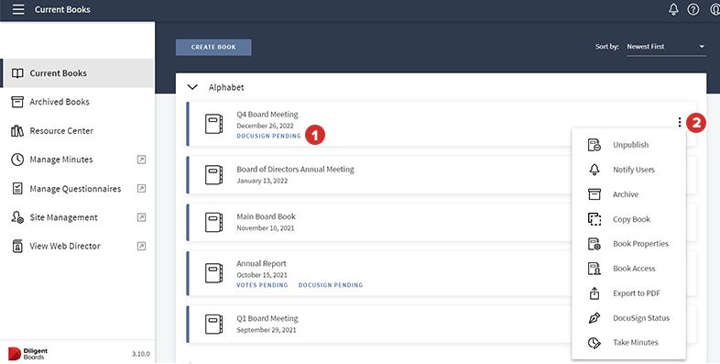Screen dimensions: 720x364
Task: Click Votes Pending label on Annual Report
Action: [262, 285]
